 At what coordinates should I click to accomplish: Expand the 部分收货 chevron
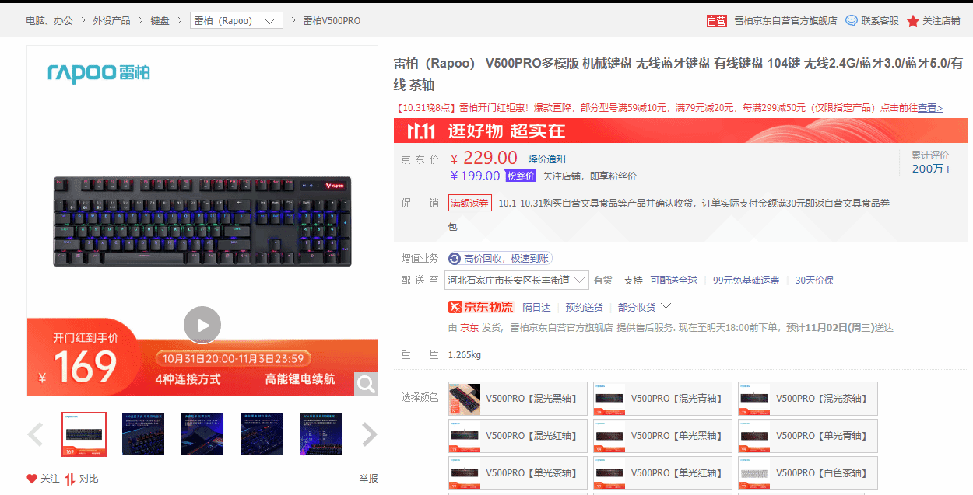666,306
